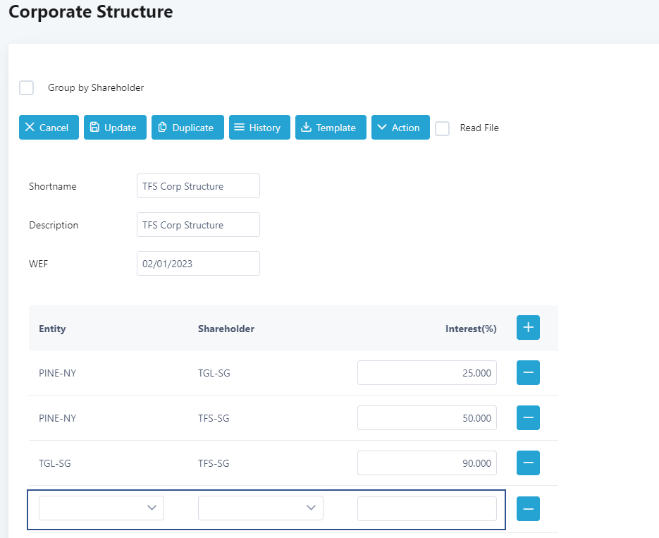Image resolution: width=659 pixels, height=538 pixels.
Task: Open the Entity dropdown in the new row
Action: coord(101,508)
